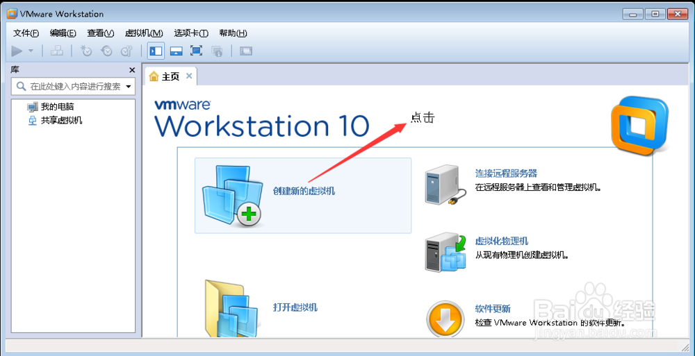The height and width of the screenshot is (356, 695).
Task: Maximize the VMware Workstation window
Action: click(x=654, y=14)
